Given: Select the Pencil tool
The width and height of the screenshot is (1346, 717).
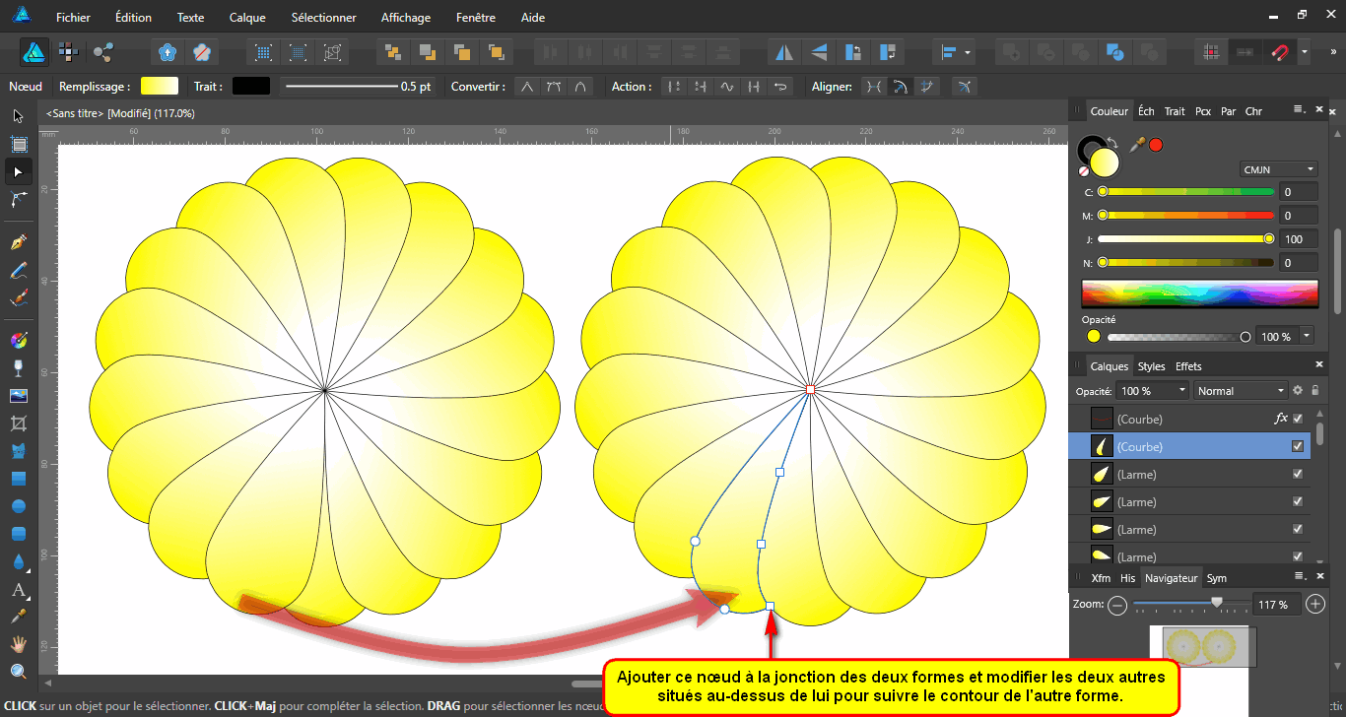Looking at the screenshot, I should 18,270.
